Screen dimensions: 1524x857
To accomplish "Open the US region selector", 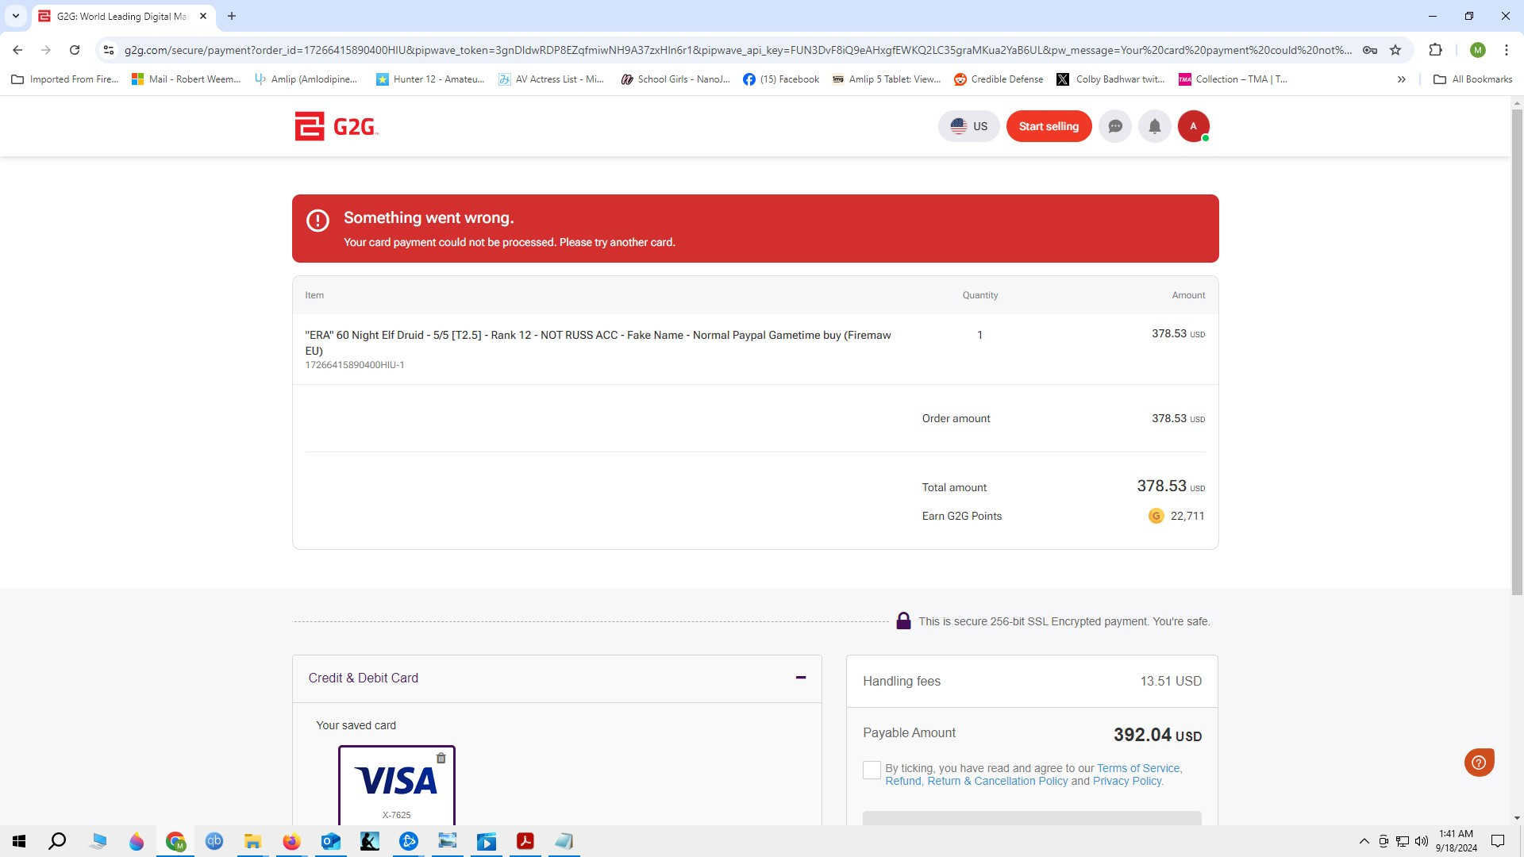I will [969, 126].
